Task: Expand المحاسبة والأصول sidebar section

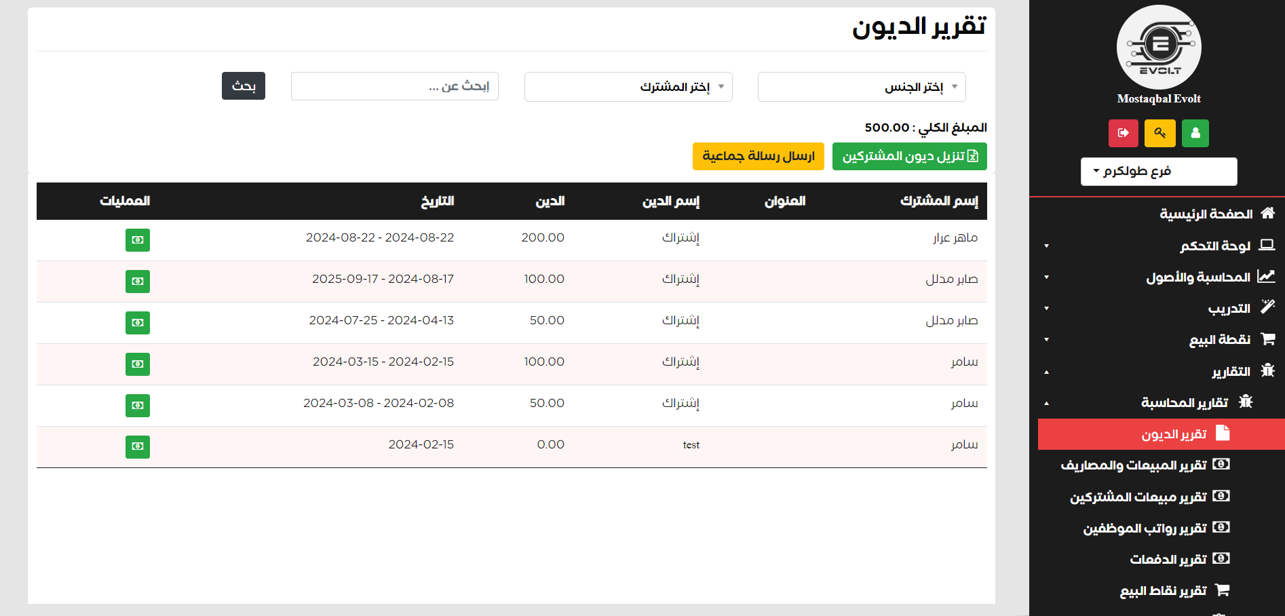Action: coord(1197,277)
